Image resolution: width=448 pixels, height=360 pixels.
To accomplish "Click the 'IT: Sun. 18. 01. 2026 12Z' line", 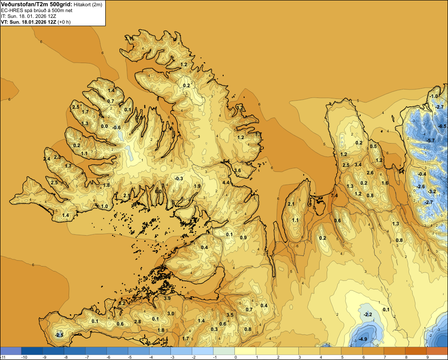I will (x=28, y=16).
